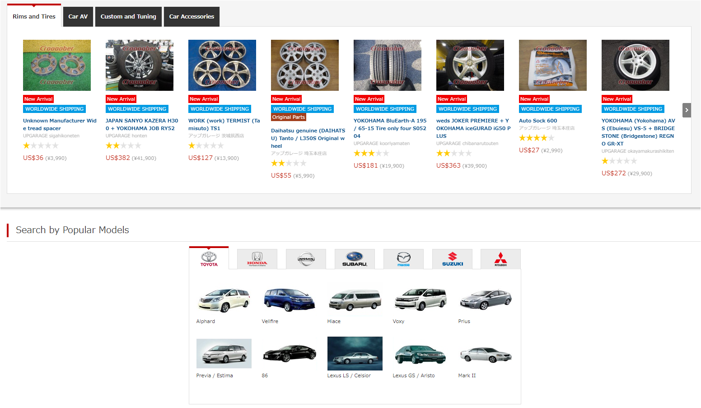Select the Mazda brand logo tab

(403, 259)
